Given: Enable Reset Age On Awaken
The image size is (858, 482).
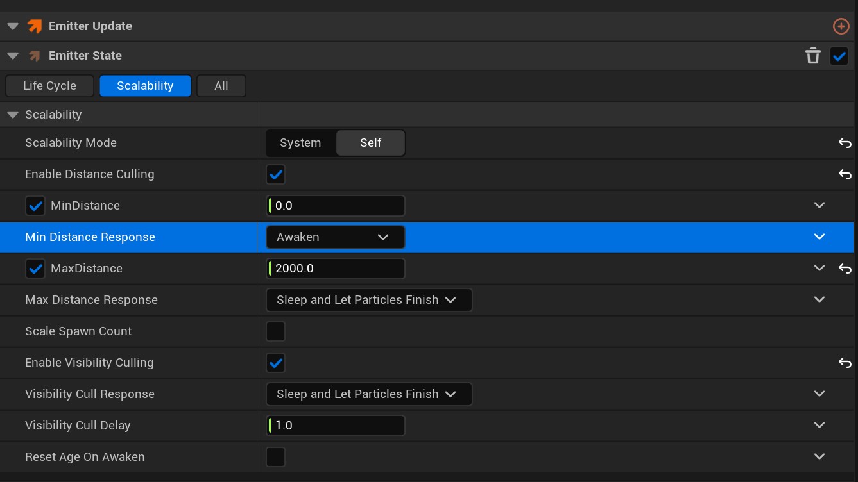Looking at the screenshot, I should pyautogui.click(x=275, y=456).
